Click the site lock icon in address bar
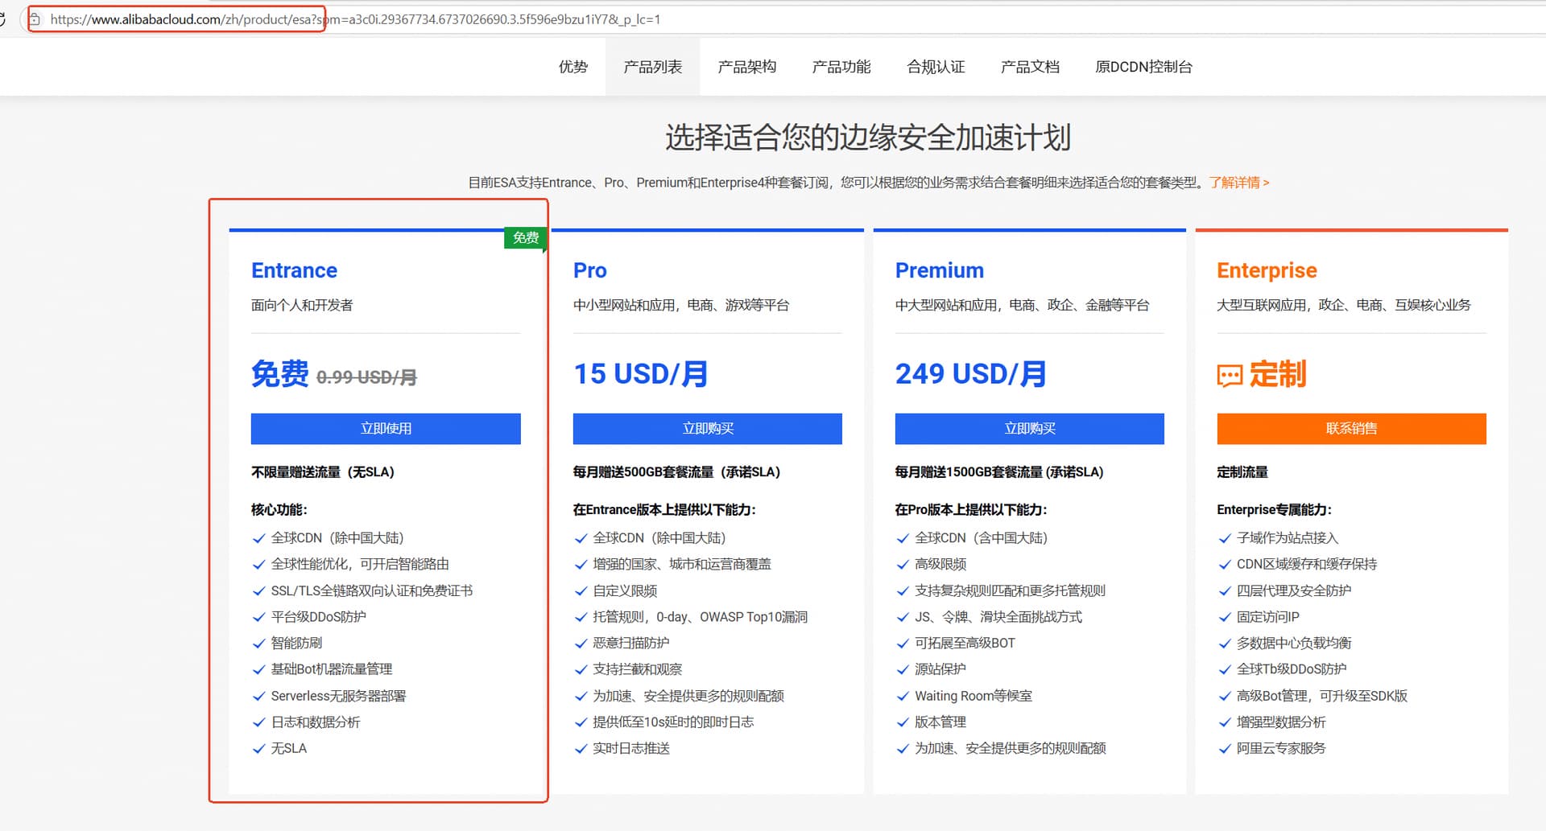 (35, 19)
